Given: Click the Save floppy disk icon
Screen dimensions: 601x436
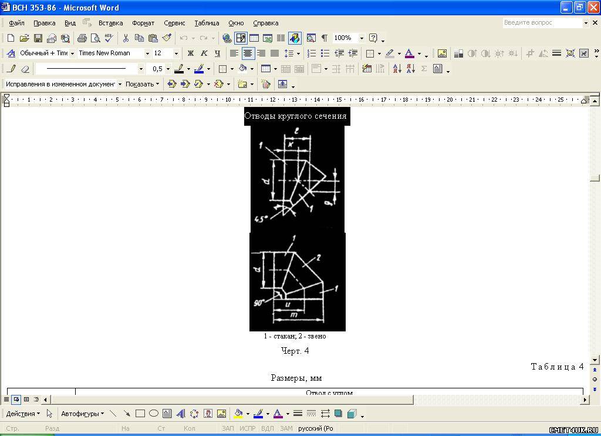Looking at the screenshot, I should (38, 38).
